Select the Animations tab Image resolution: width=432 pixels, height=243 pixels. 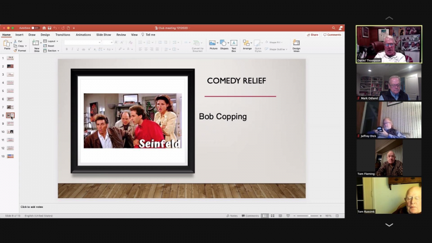[83, 35]
